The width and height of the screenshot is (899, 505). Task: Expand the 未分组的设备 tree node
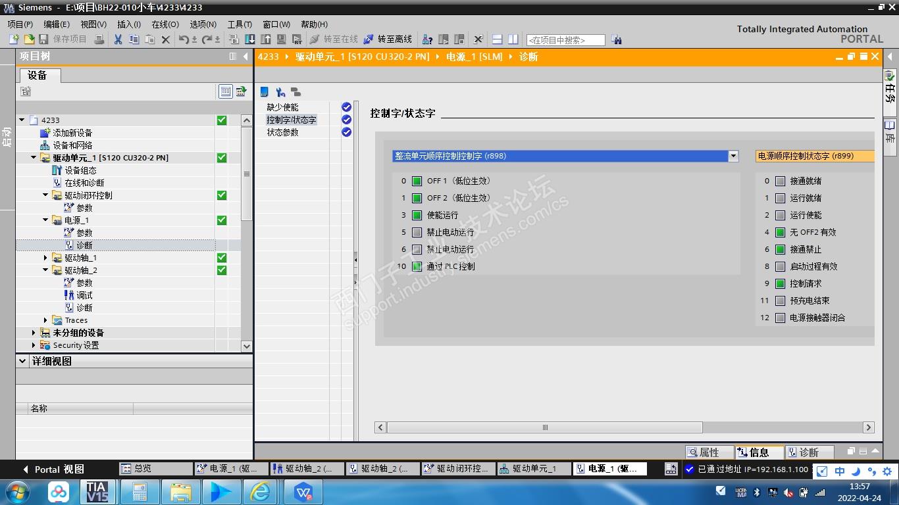coord(34,333)
